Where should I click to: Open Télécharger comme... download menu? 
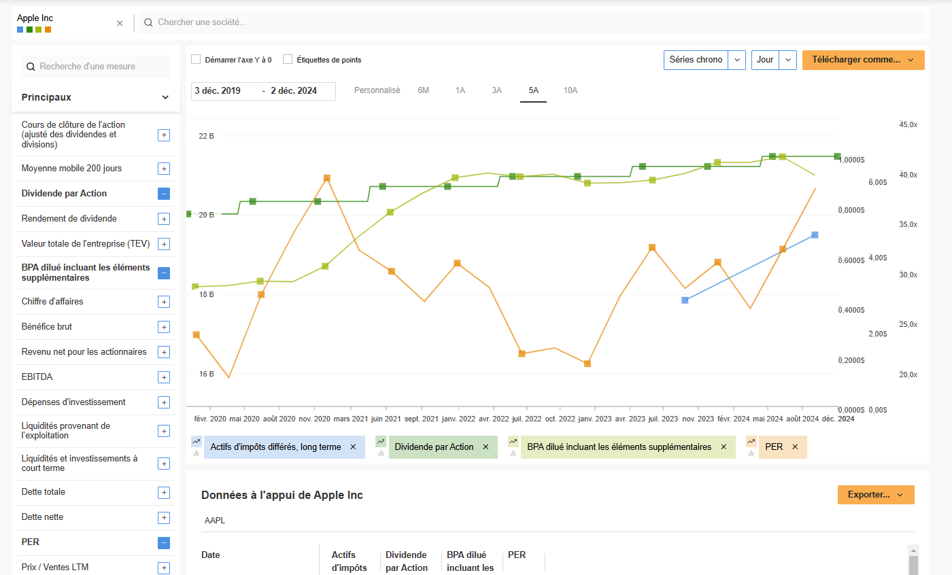[864, 60]
